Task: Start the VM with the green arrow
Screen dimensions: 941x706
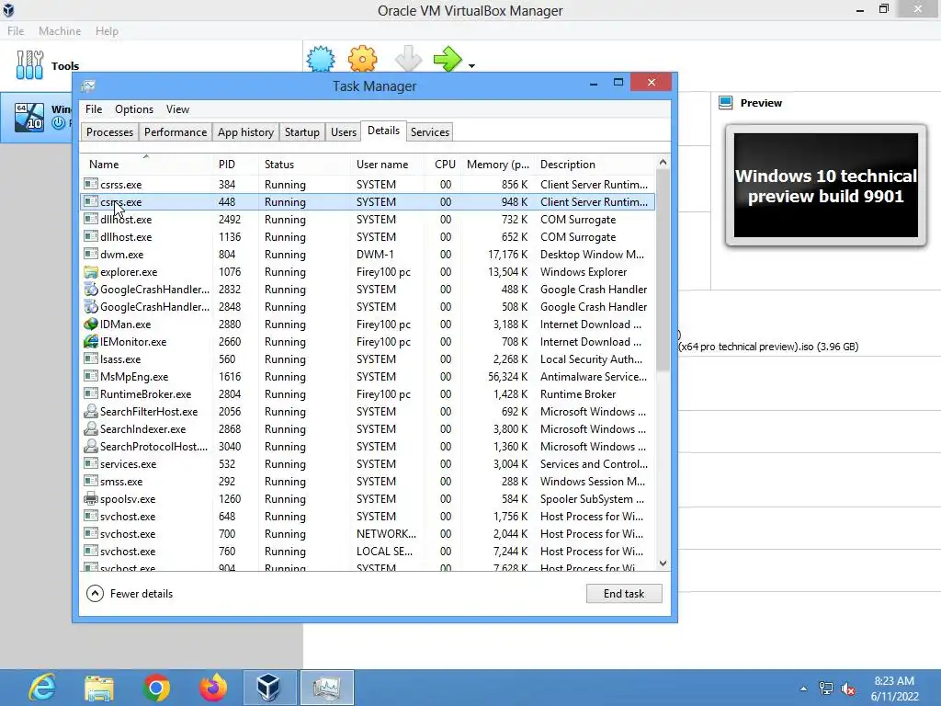Action: (x=448, y=59)
